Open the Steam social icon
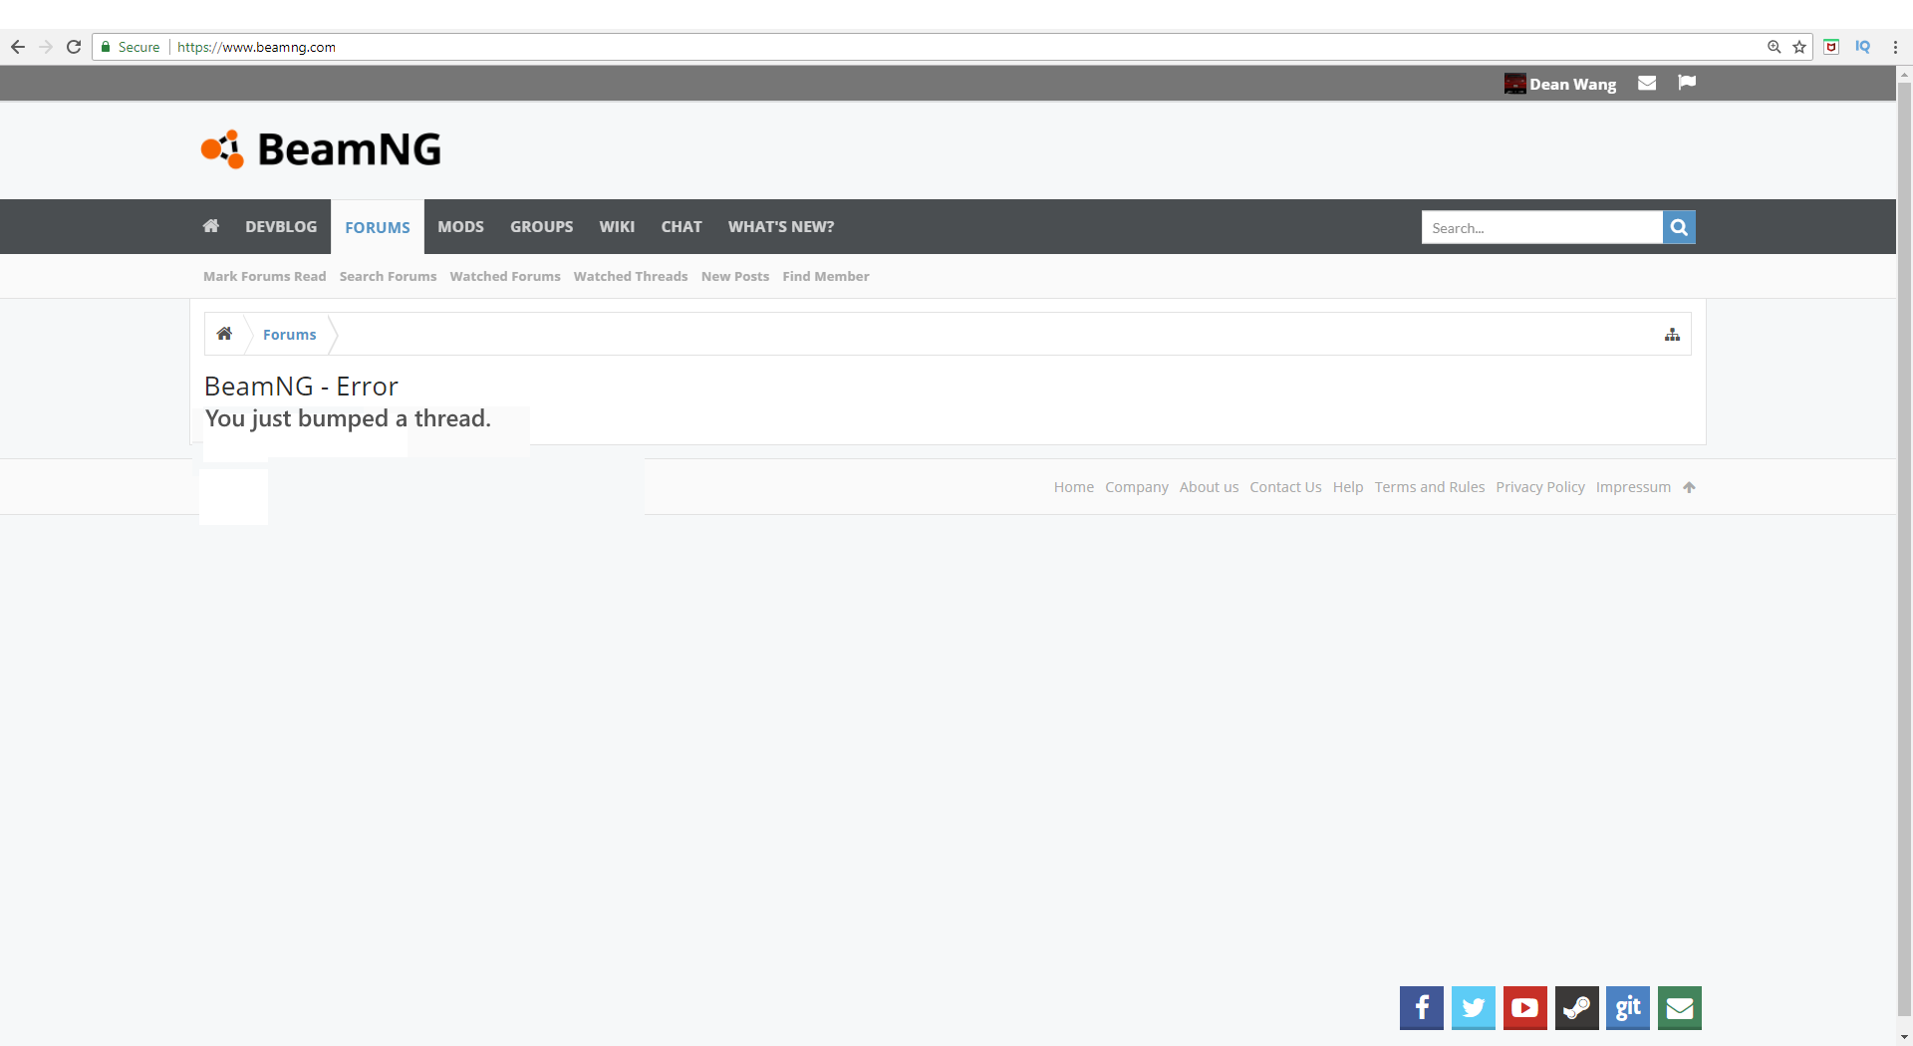 1577,1008
